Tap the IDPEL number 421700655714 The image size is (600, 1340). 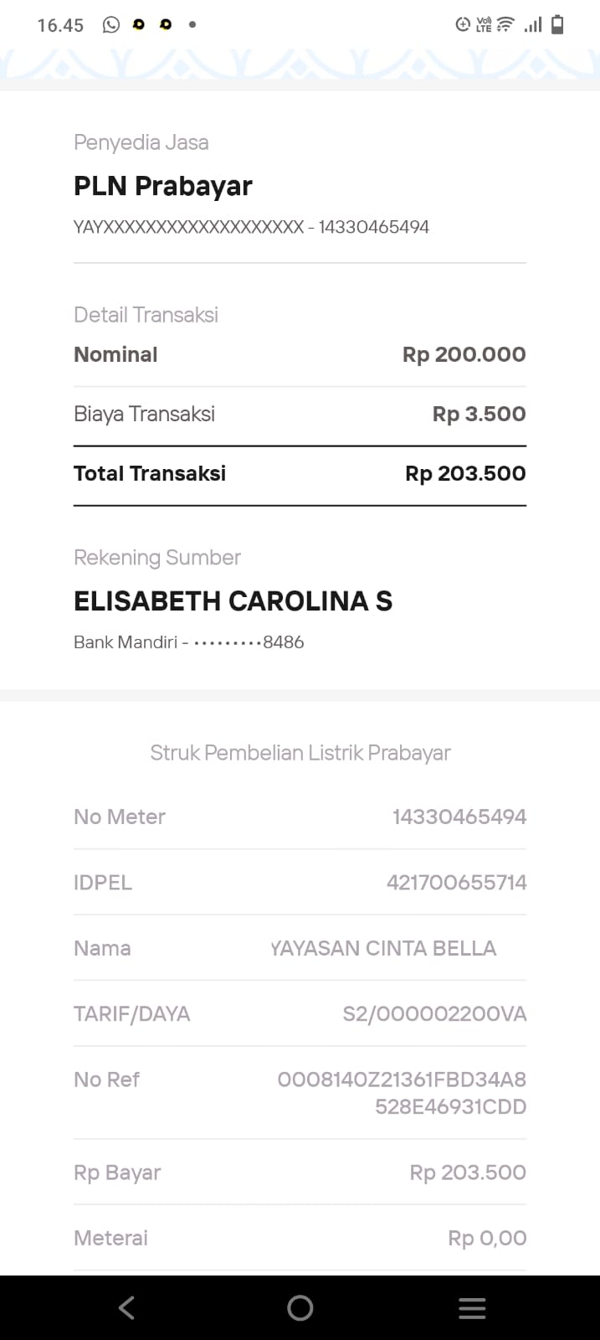click(x=456, y=883)
